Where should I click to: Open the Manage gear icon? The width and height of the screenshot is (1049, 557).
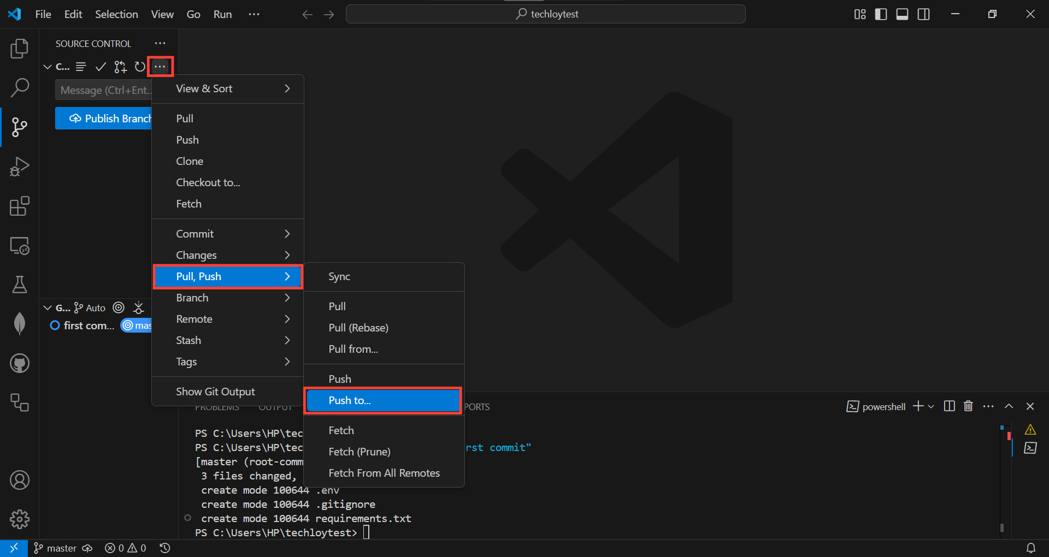(20, 519)
